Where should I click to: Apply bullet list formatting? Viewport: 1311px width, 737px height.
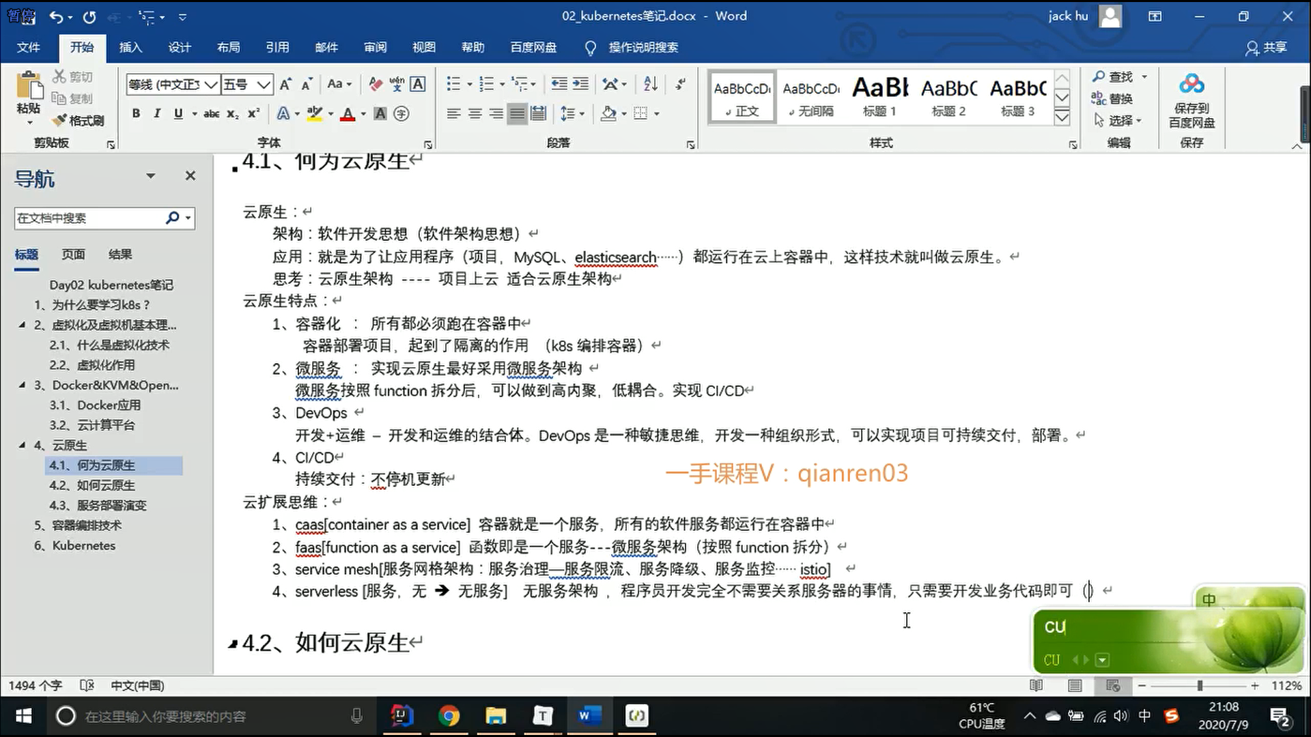tap(453, 84)
